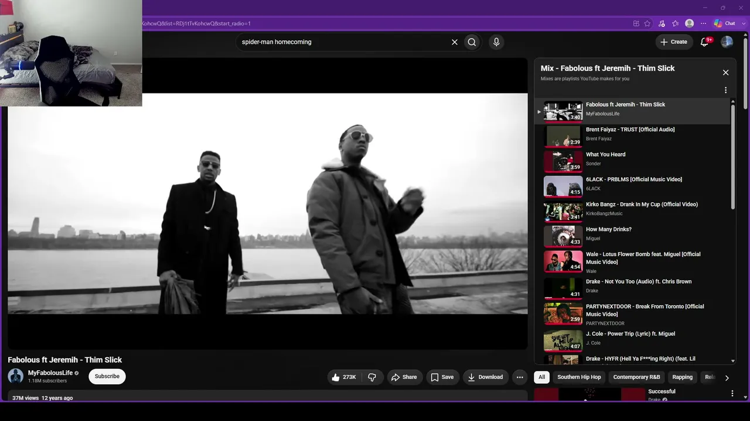750x421 pixels.
Task: Open browser apps icon in the address bar
Action: [x=636, y=23]
